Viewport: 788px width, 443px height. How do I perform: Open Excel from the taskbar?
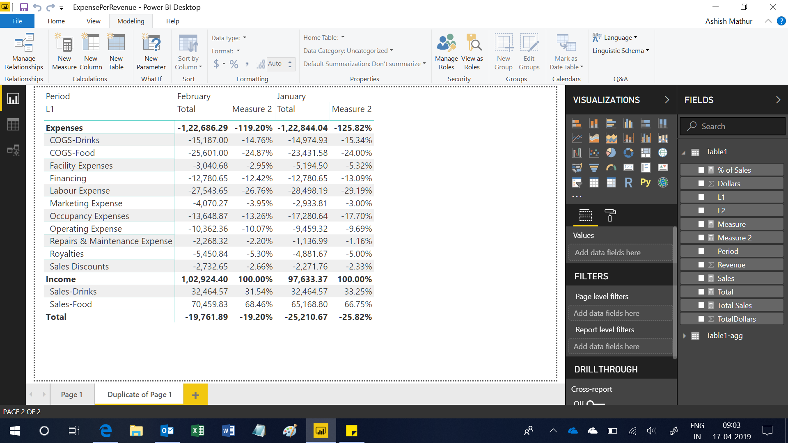(x=197, y=431)
